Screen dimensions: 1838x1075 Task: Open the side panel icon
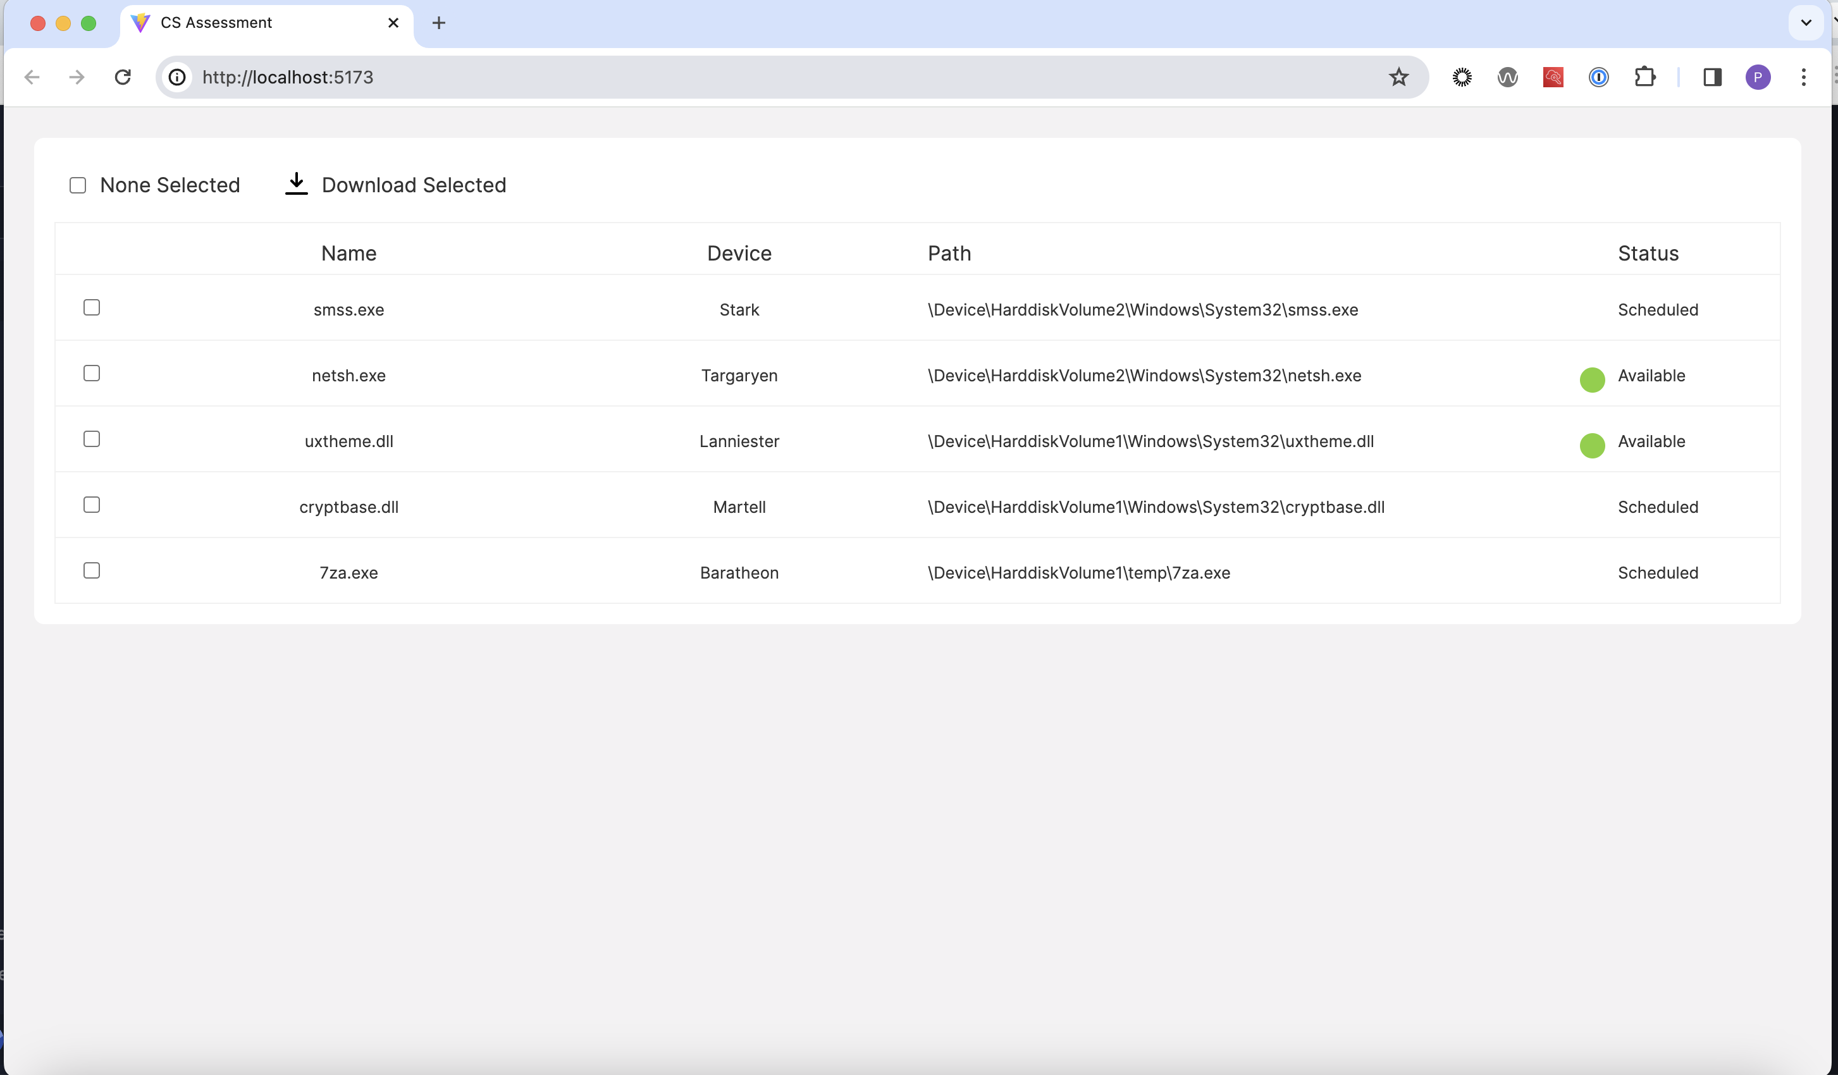[1712, 77]
